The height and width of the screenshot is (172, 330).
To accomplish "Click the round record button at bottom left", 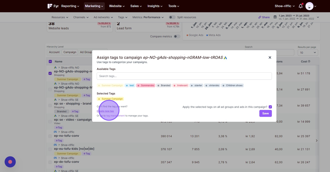I will 10,162.
